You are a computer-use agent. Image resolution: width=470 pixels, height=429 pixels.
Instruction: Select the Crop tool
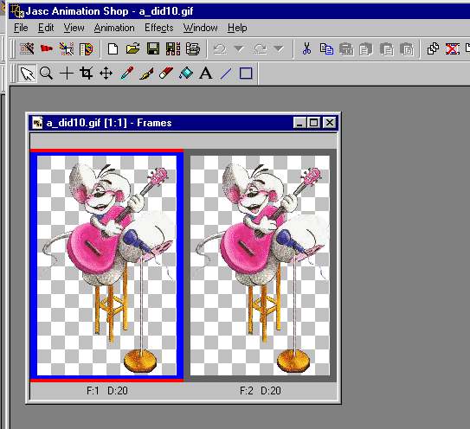point(86,74)
